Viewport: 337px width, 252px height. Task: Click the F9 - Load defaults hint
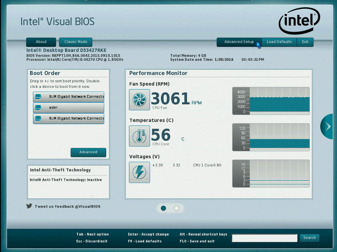click(x=144, y=241)
